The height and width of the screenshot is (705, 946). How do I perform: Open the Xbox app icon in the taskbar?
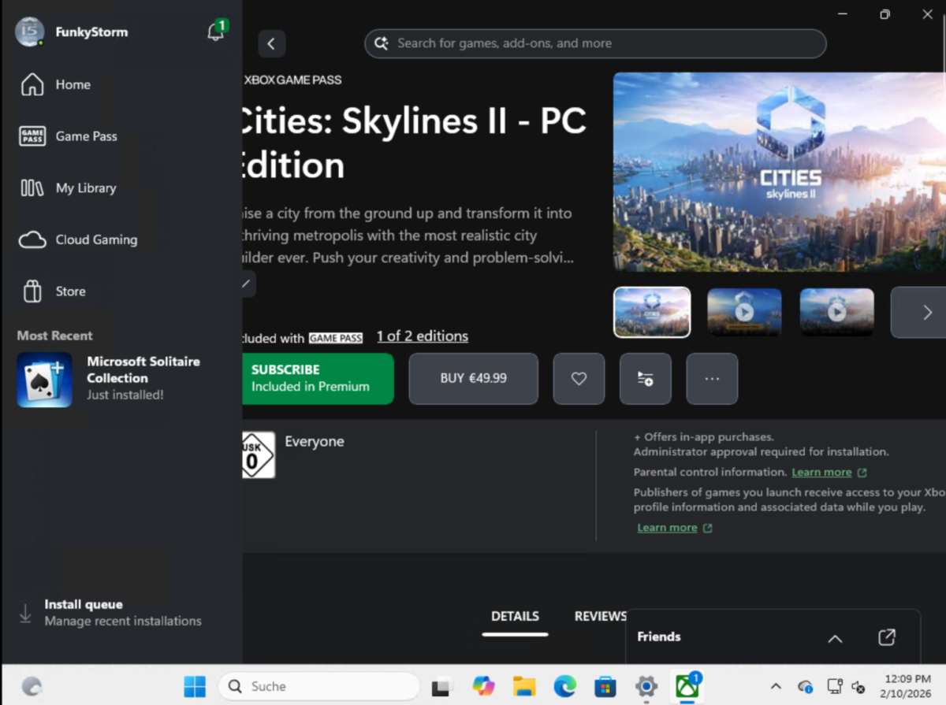pos(685,686)
